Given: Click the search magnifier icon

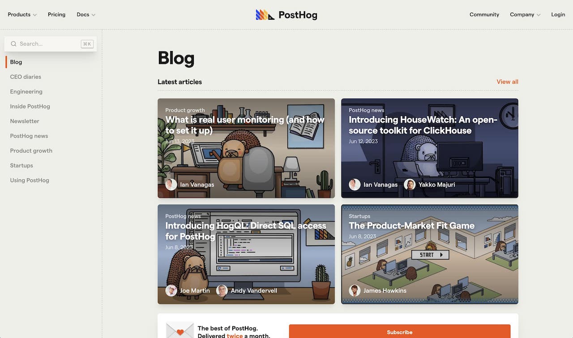Looking at the screenshot, I should (x=13, y=44).
